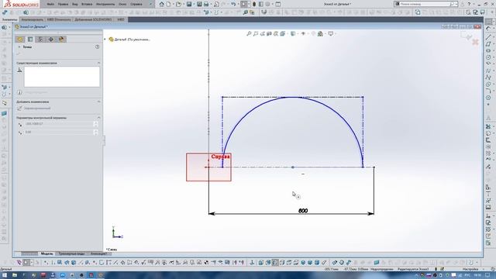This screenshot has height=279, width=496.
Task: Collapse the existing relations section
Action: pos(98,63)
